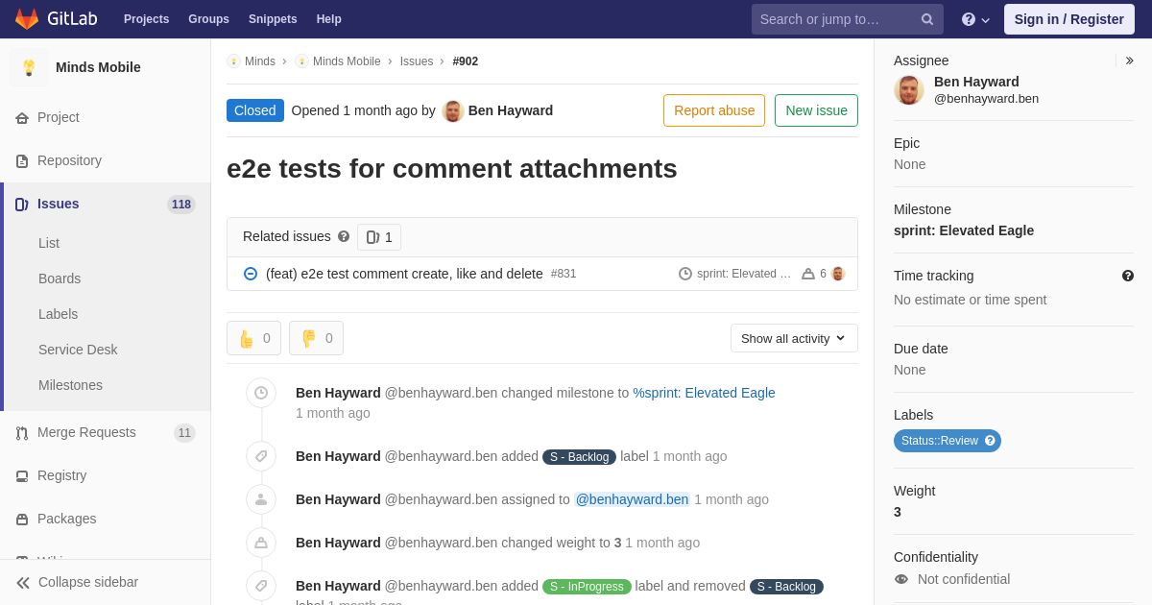The width and height of the screenshot is (1152, 605).
Task: Click the Merge Requests icon in sidebar
Action: (x=22, y=433)
